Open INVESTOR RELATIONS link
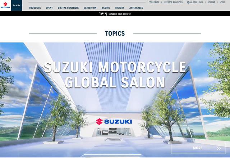The height and width of the screenshot is (158, 230). [x=173, y=3]
